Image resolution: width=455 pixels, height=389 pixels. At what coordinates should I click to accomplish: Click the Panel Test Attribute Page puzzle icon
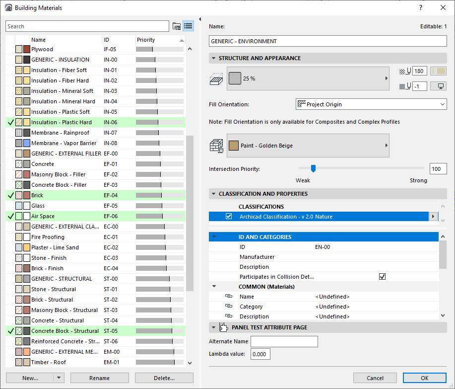click(x=223, y=327)
